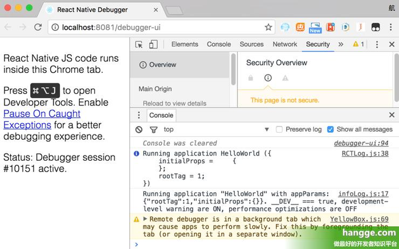Select Overview in the Security sidebar
The height and width of the screenshot is (249, 399).
point(180,65)
